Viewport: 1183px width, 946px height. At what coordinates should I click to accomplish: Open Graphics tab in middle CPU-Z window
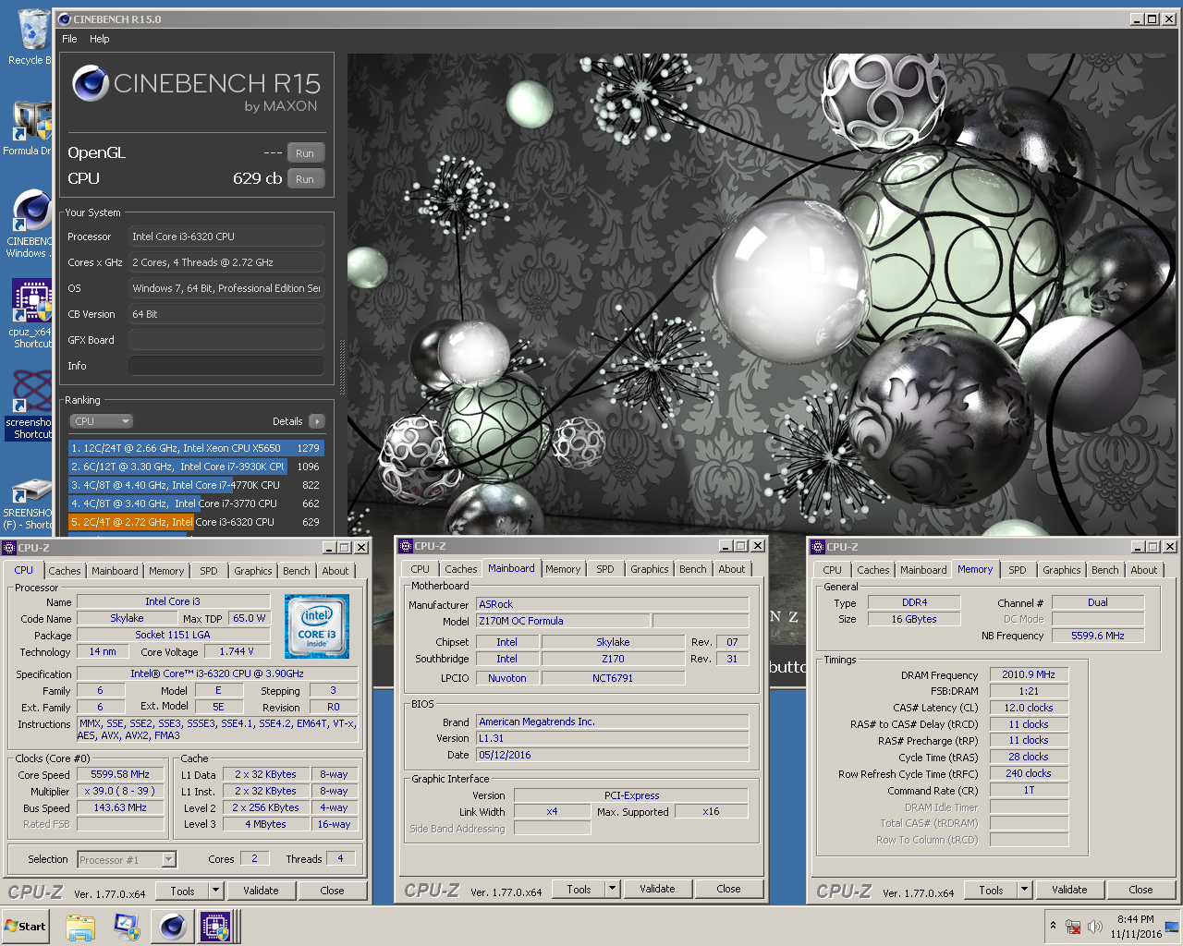tap(650, 569)
